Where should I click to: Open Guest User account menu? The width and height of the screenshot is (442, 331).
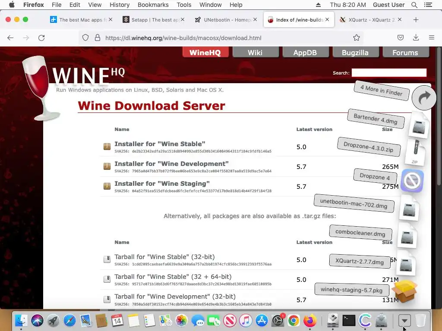(x=388, y=5)
